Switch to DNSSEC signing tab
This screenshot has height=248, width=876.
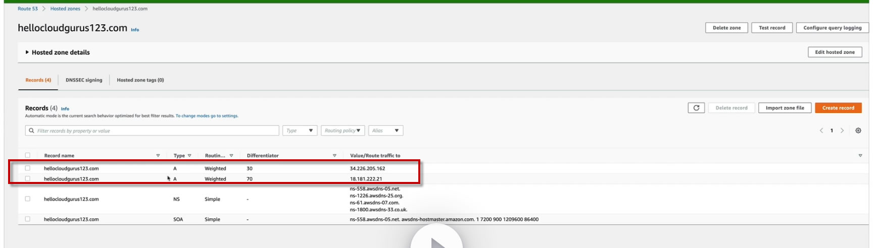(x=84, y=80)
